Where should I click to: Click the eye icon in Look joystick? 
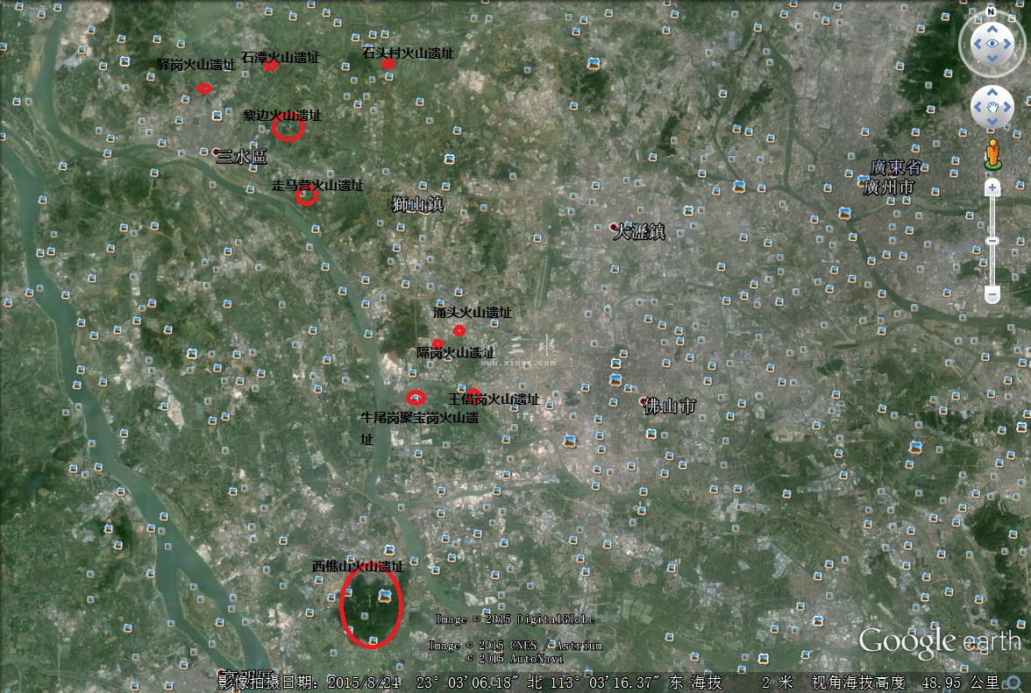click(992, 44)
